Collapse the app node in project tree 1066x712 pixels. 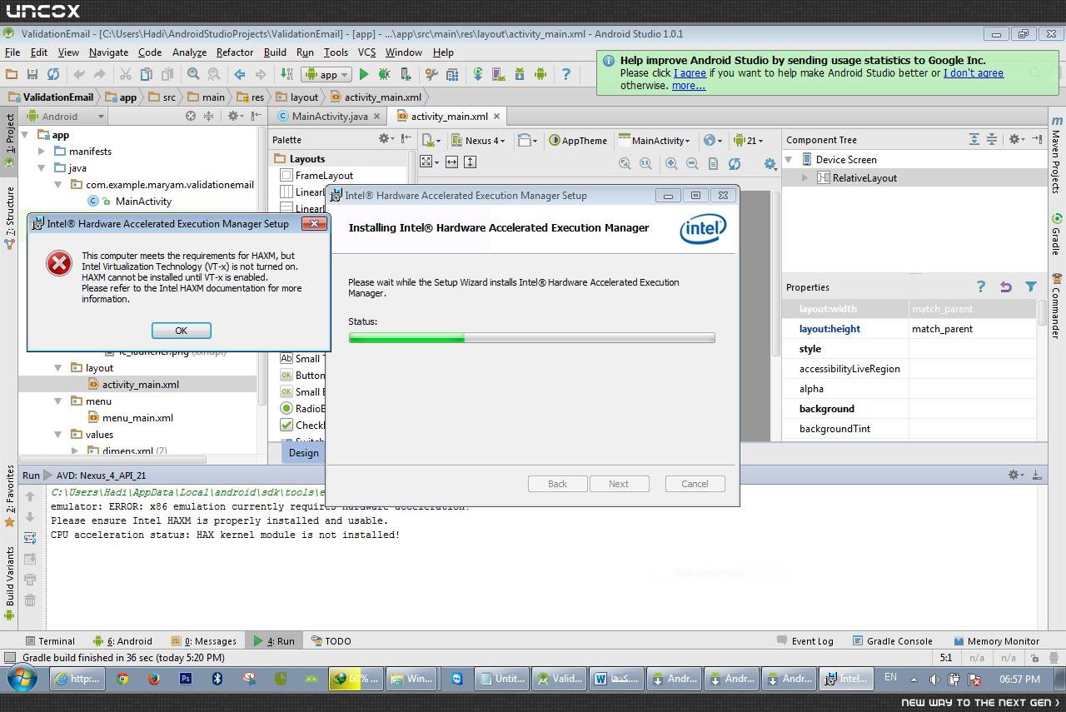coord(25,135)
